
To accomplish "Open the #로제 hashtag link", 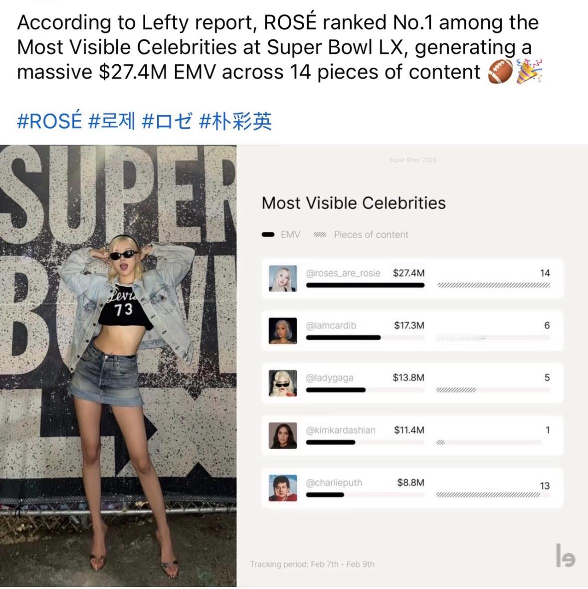I will [112, 121].
